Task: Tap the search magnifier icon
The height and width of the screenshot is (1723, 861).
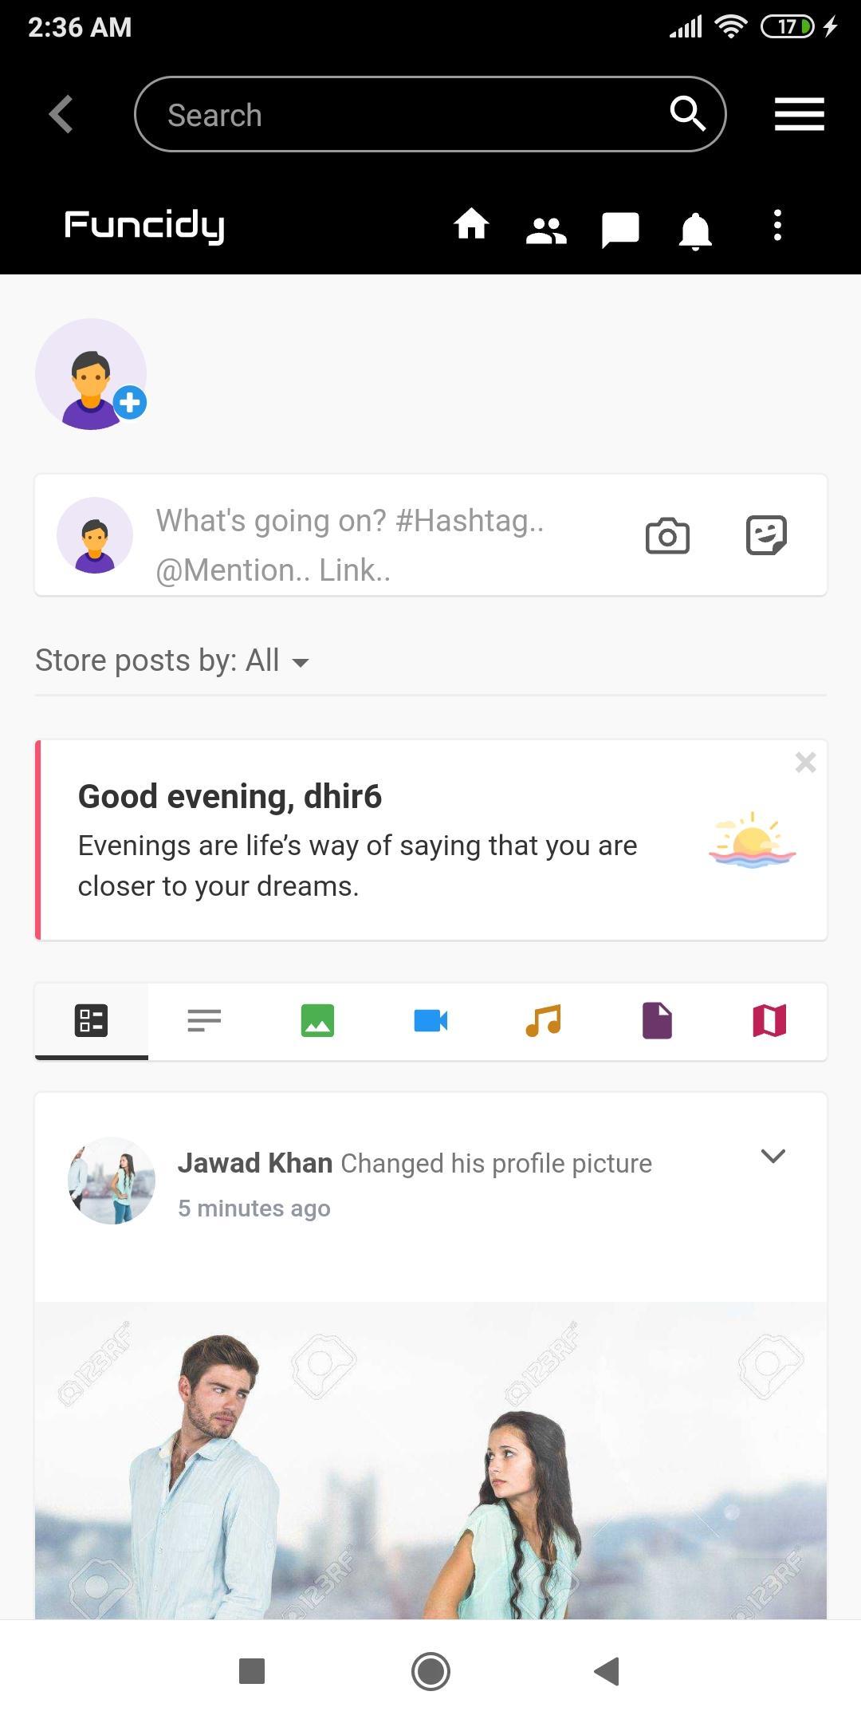Action: coord(687,113)
